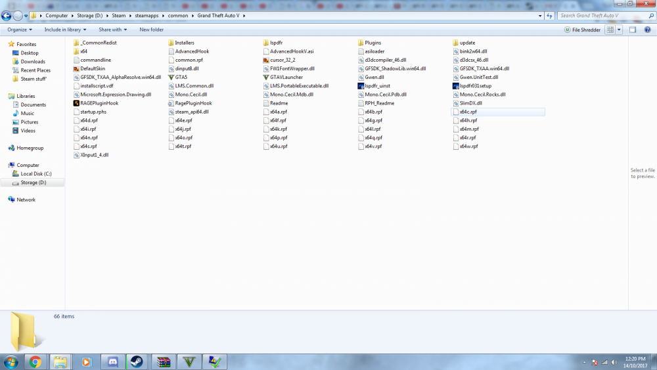Navigate to common in the breadcrumb
The height and width of the screenshot is (370, 657).
click(x=177, y=16)
